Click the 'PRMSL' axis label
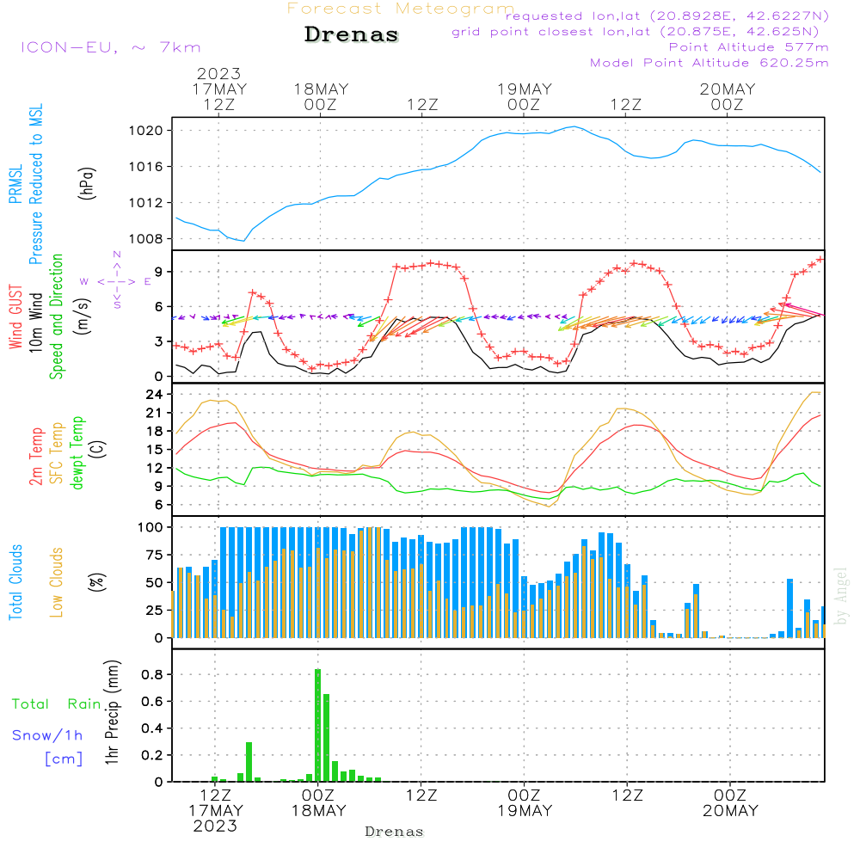 [15, 184]
